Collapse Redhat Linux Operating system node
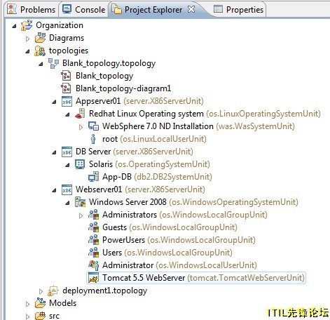 [67, 114]
